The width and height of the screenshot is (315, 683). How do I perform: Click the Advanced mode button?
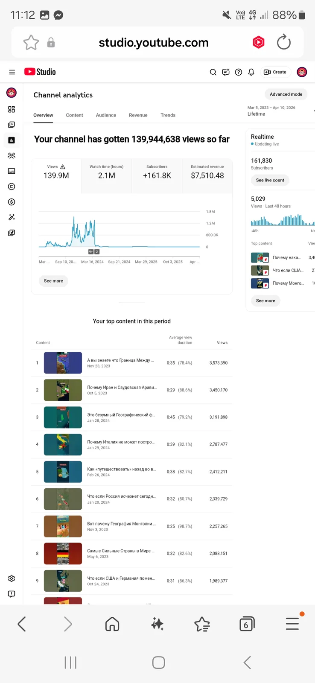(286, 94)
